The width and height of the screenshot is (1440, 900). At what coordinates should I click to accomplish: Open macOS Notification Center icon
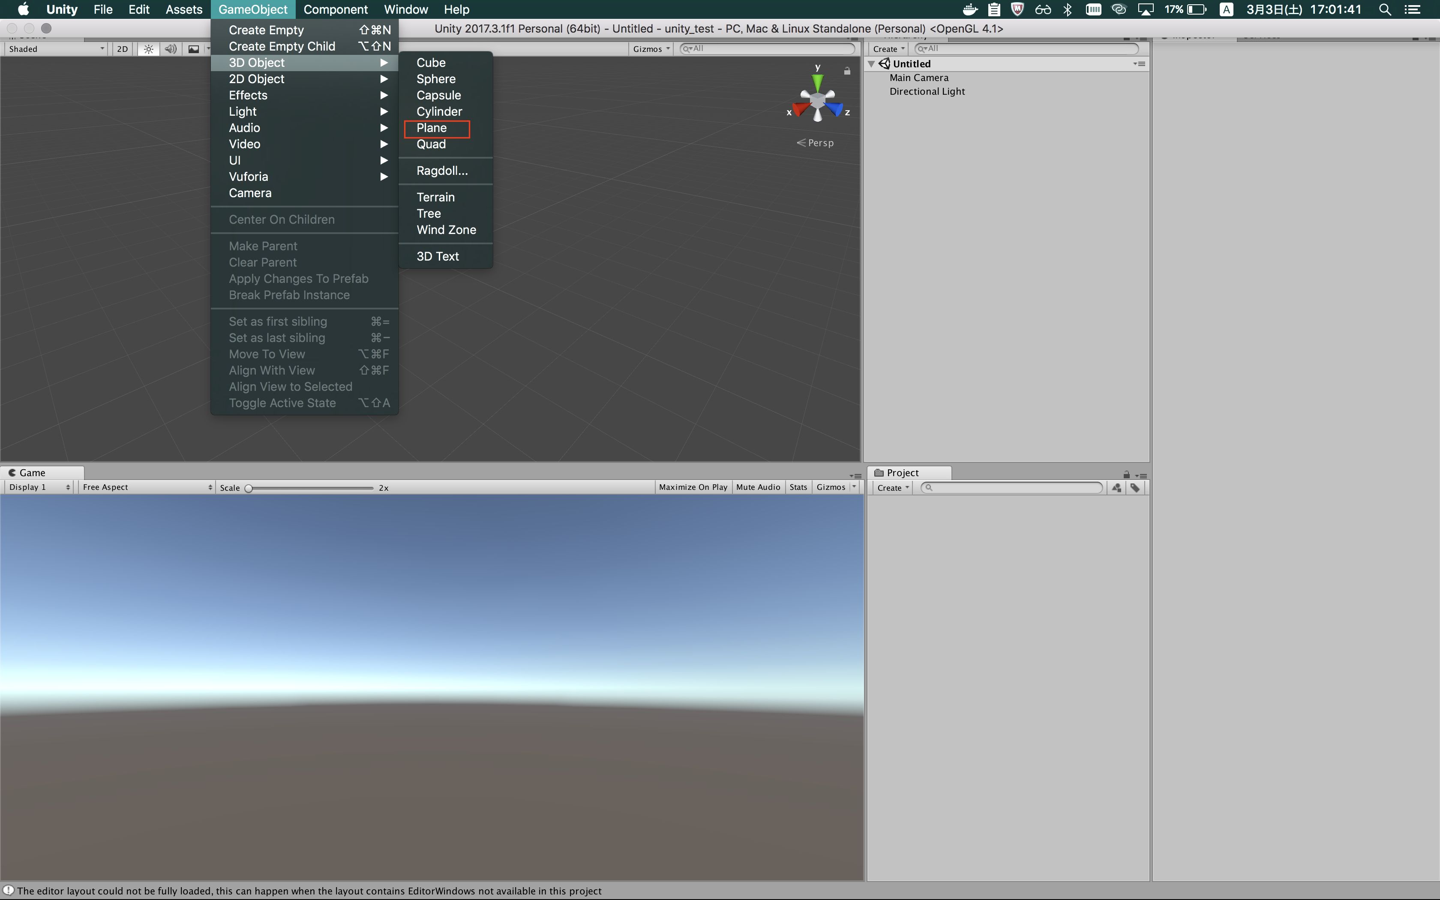1413,9
